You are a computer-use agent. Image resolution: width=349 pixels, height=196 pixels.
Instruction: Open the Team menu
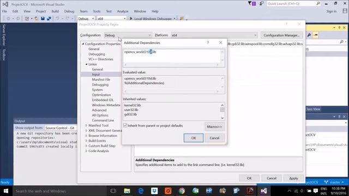(x=83, y=11)
